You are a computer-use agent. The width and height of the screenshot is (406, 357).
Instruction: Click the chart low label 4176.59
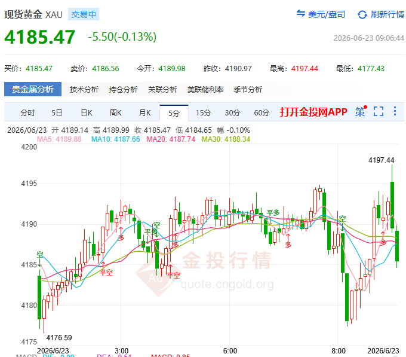59,337
